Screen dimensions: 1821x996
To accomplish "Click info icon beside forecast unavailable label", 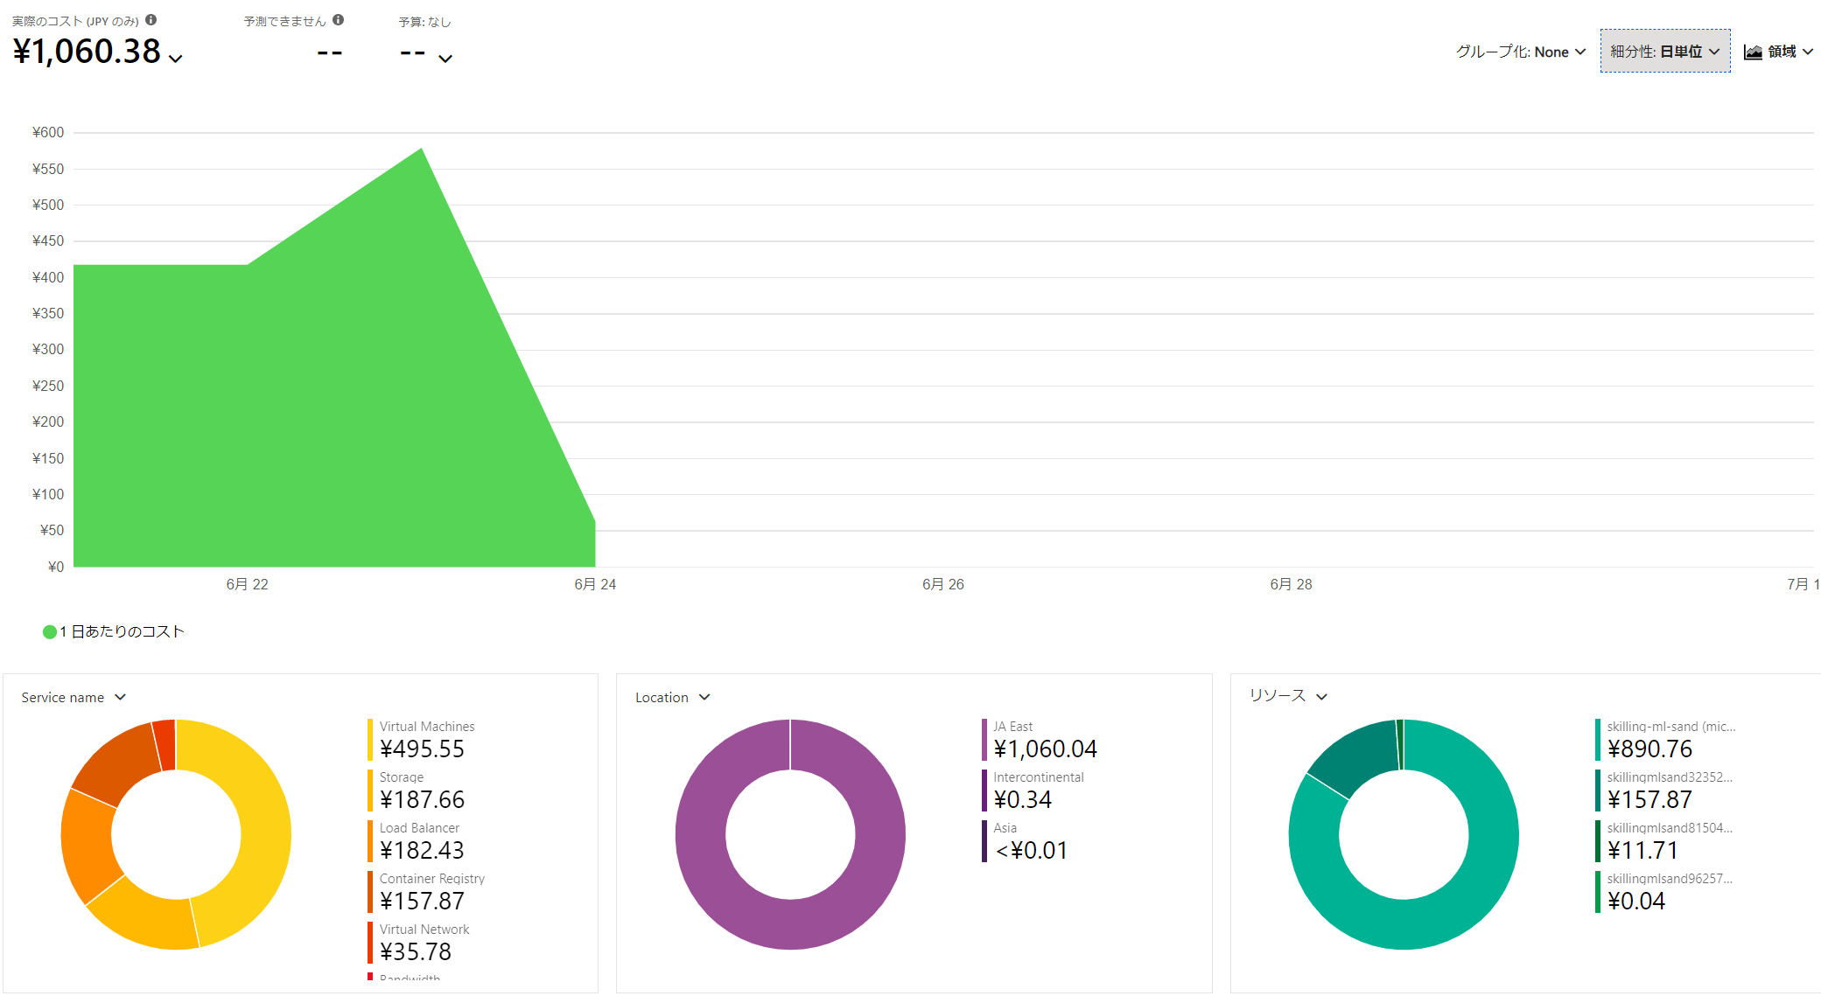I will (x=339, y=20).
